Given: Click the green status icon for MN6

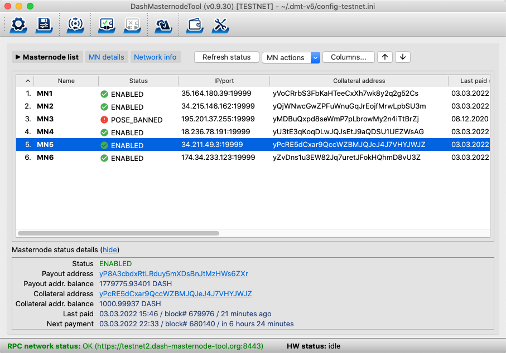Looking at the screenshot, I should [104, 158].
